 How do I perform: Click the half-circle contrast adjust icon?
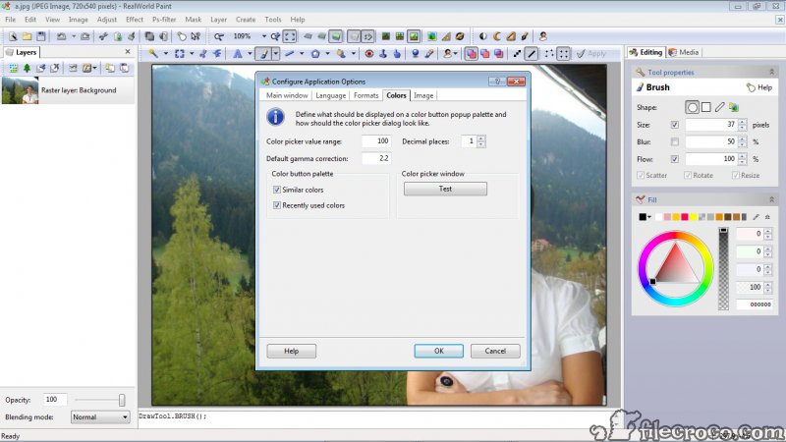point(482,36)
